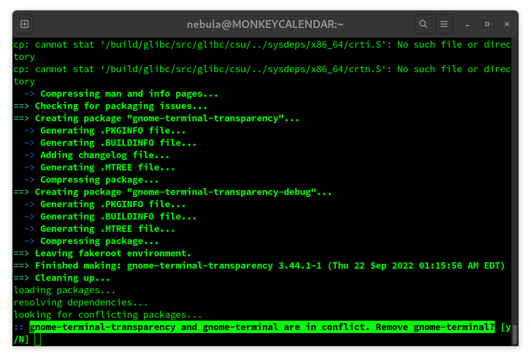Screen dimensions: 531x360
Task: Click the 'Leaving fakeroot environment.' line
Action: click(102, 253)
